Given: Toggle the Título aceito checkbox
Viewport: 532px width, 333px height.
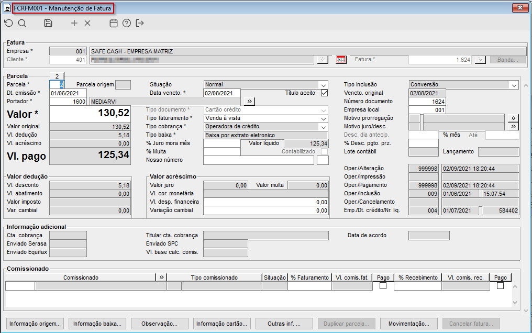Looking at the screenshot, I should [324, 93].
